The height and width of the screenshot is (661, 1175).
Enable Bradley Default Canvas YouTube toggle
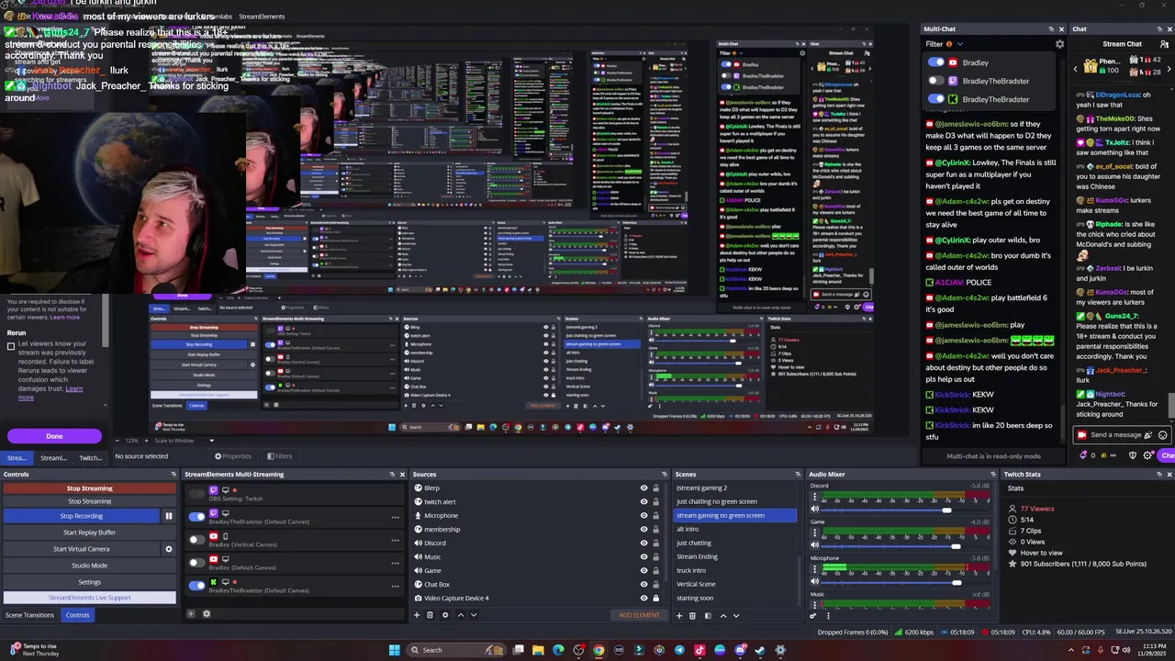coord(196,562)
